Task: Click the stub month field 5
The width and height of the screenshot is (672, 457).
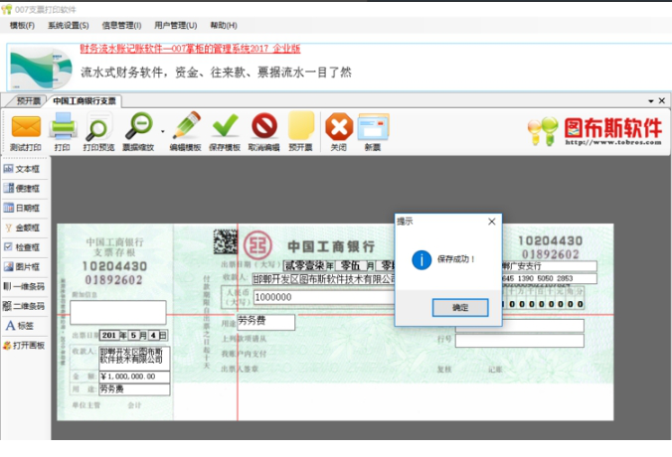Action: [133, 335]
